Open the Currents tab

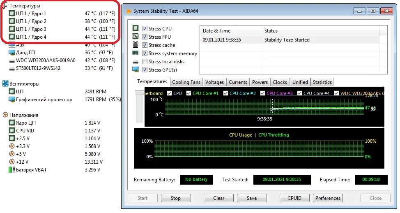pos(238,82)
